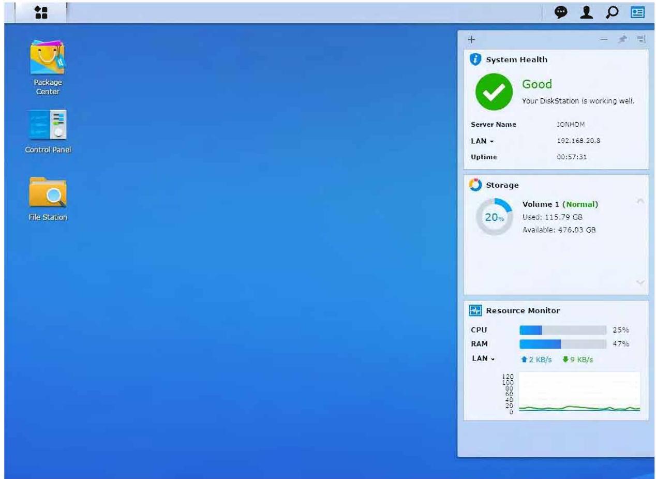
Task: Toggle the widgets panel icon
Action: click(637, 12)
